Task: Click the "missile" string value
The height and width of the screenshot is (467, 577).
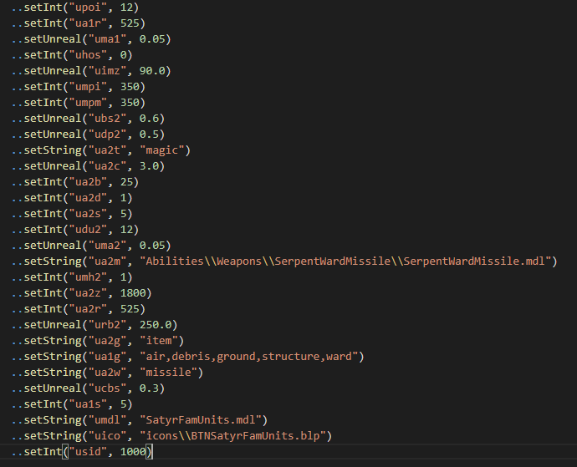Action: coord(168,373)
